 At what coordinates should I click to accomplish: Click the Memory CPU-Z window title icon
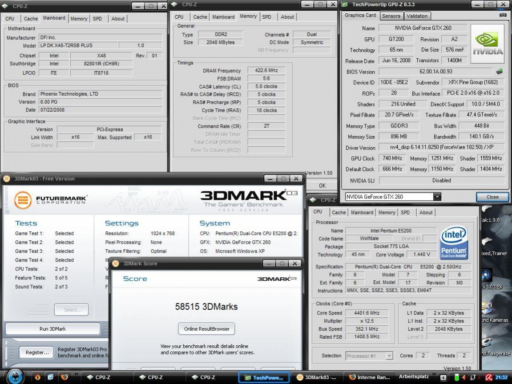click(174, 4)
